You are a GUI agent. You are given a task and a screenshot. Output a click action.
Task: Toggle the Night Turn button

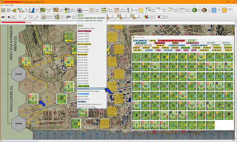pyautogui.click(x=35, y=11)
